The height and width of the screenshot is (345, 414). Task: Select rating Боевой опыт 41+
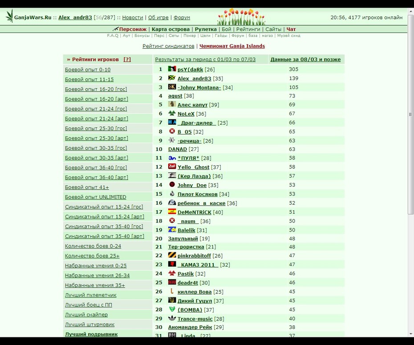coord(87,187)
